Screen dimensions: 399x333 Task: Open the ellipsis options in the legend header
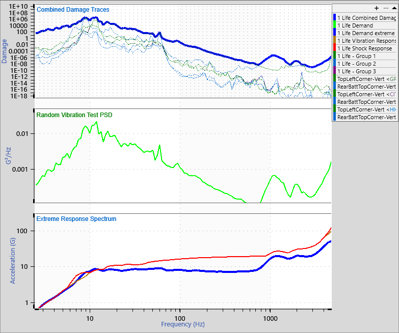(x=385, y=8)
